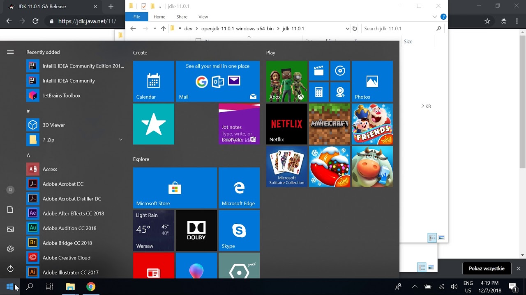Screen dimensions: 526x295
Task: Open recent locations dropdown in Explorer
Action: click(155, 29)
